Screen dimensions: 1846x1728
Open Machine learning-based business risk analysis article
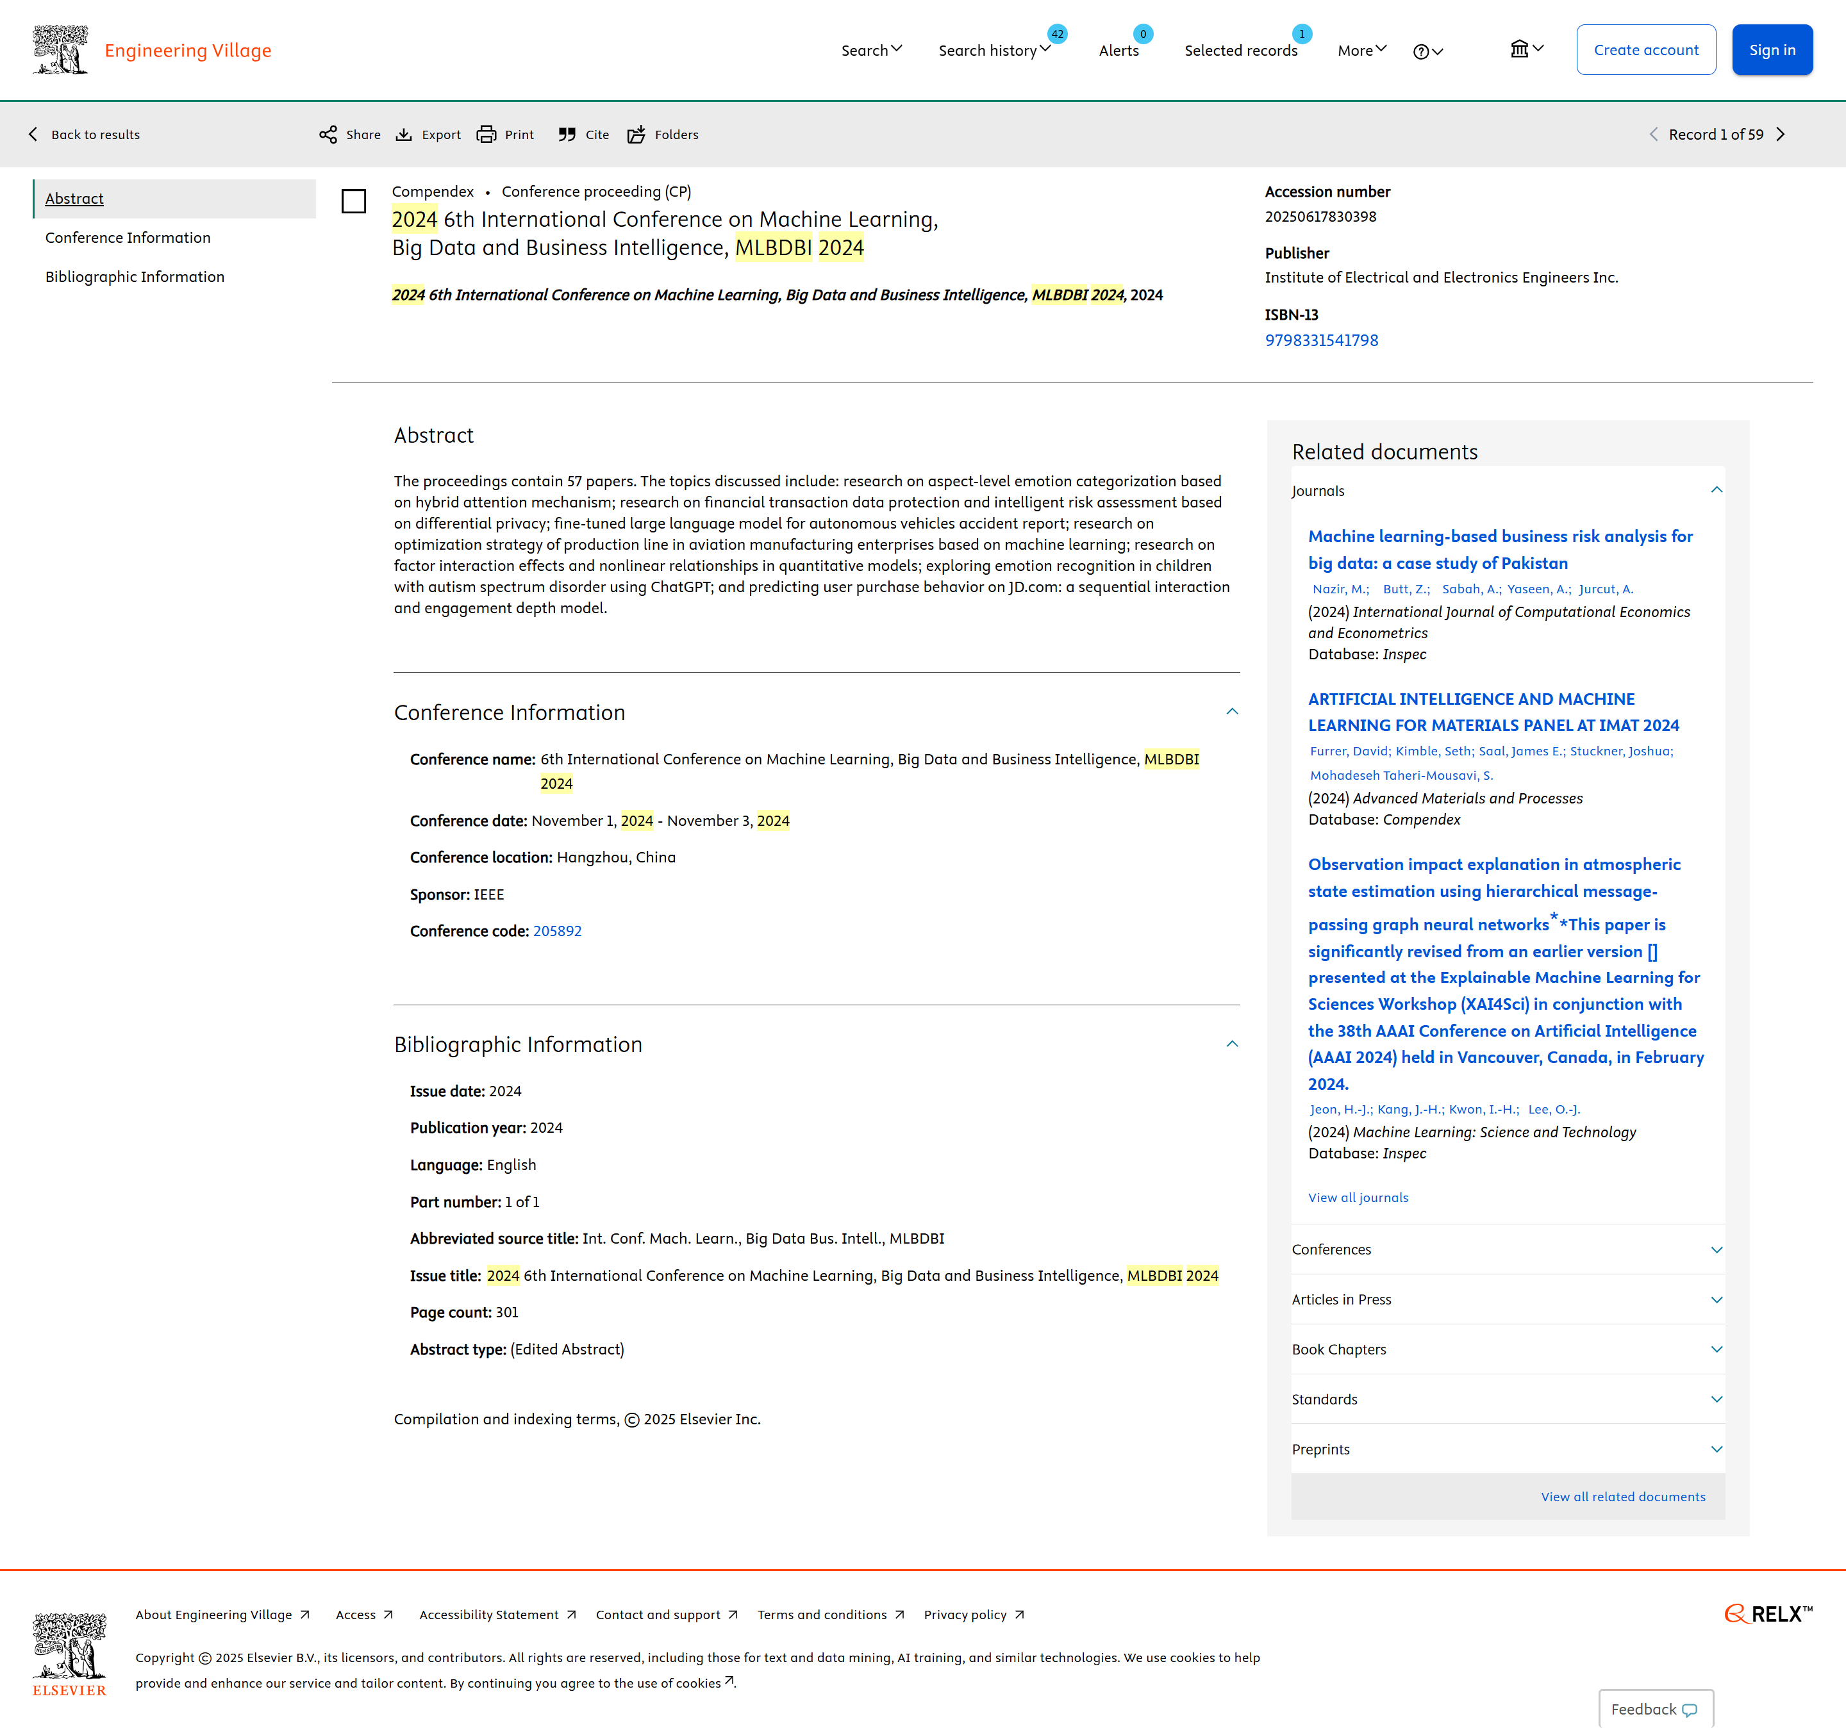click(x=1500, y=549)
